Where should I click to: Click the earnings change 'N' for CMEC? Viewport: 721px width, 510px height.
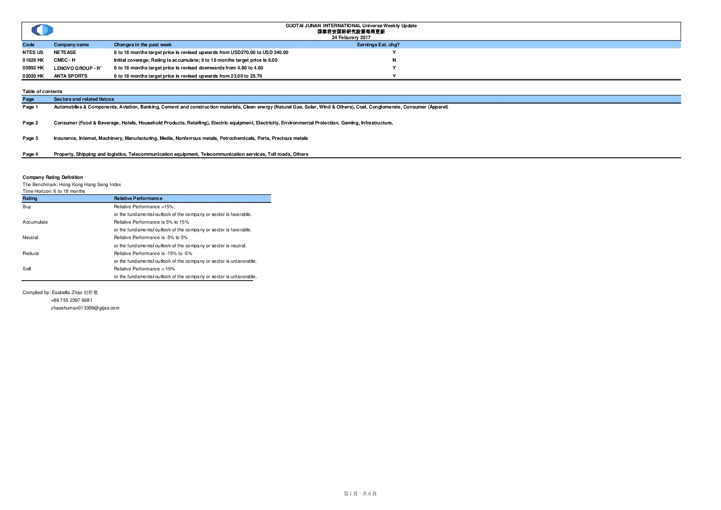pos(394,60)
